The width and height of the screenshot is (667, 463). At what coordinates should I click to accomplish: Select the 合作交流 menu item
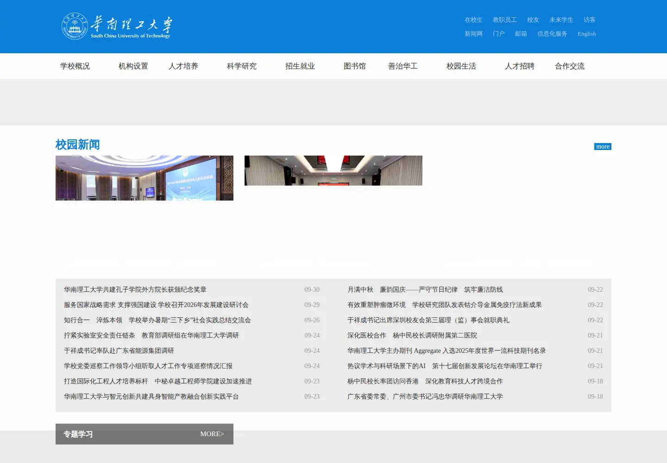point(570,66)
